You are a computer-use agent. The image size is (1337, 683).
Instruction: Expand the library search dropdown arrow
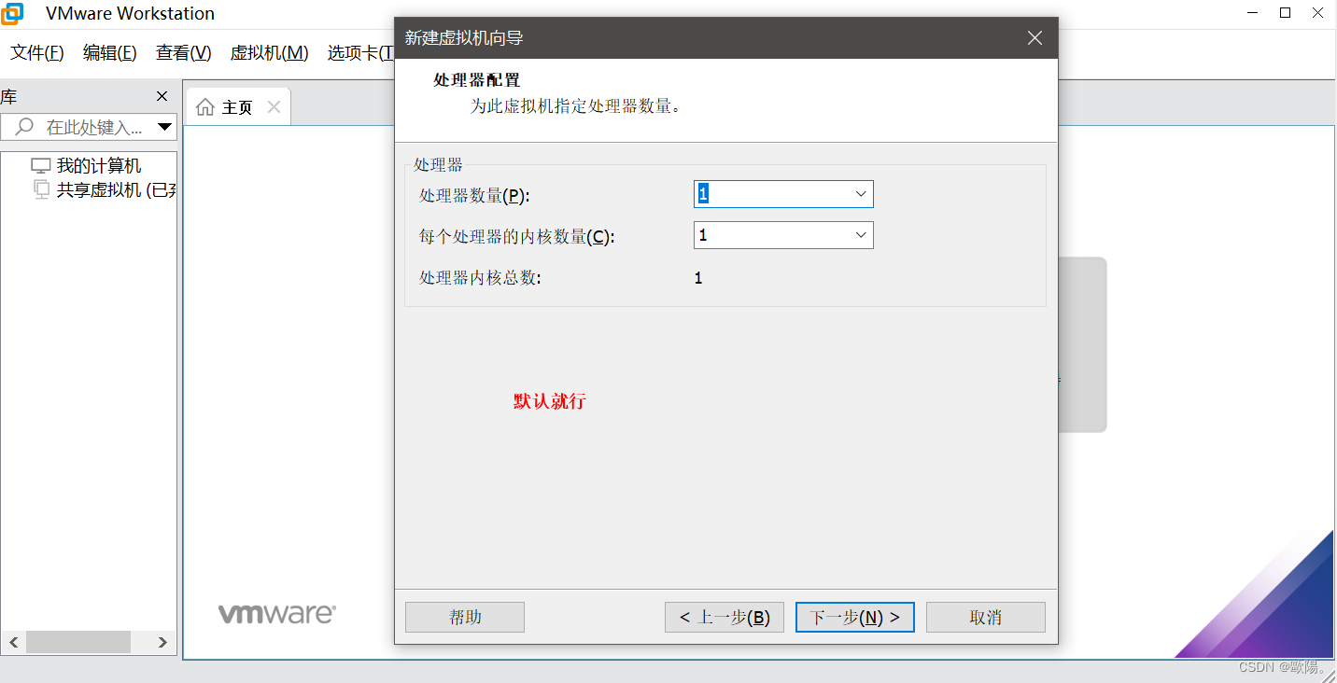pyautogui.click(x=165, y=127)
